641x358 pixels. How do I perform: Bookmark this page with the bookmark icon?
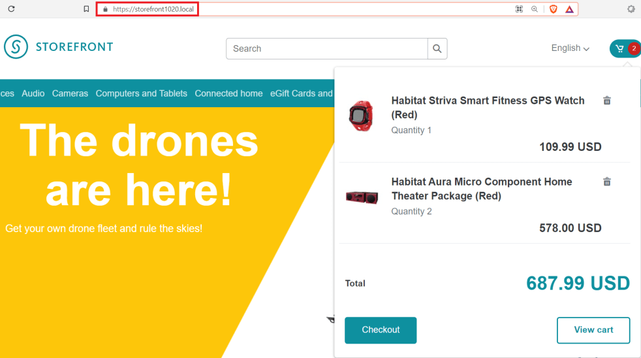point(86,9)
